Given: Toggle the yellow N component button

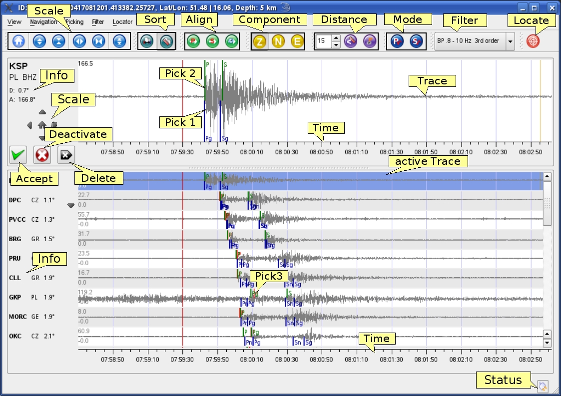Looking at the screenshot, I should (278, 41).
